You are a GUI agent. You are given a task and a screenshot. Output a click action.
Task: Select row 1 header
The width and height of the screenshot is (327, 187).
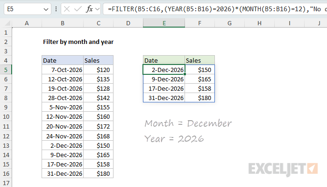tap(6, 33)
